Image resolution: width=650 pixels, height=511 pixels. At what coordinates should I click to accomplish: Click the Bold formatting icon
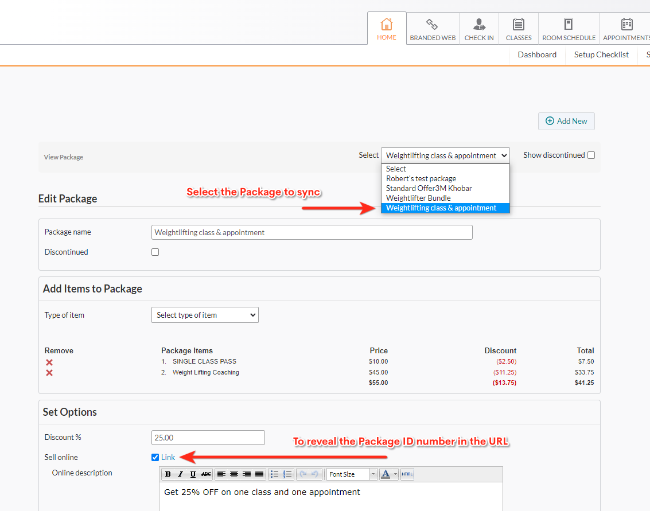click(168, 474)
